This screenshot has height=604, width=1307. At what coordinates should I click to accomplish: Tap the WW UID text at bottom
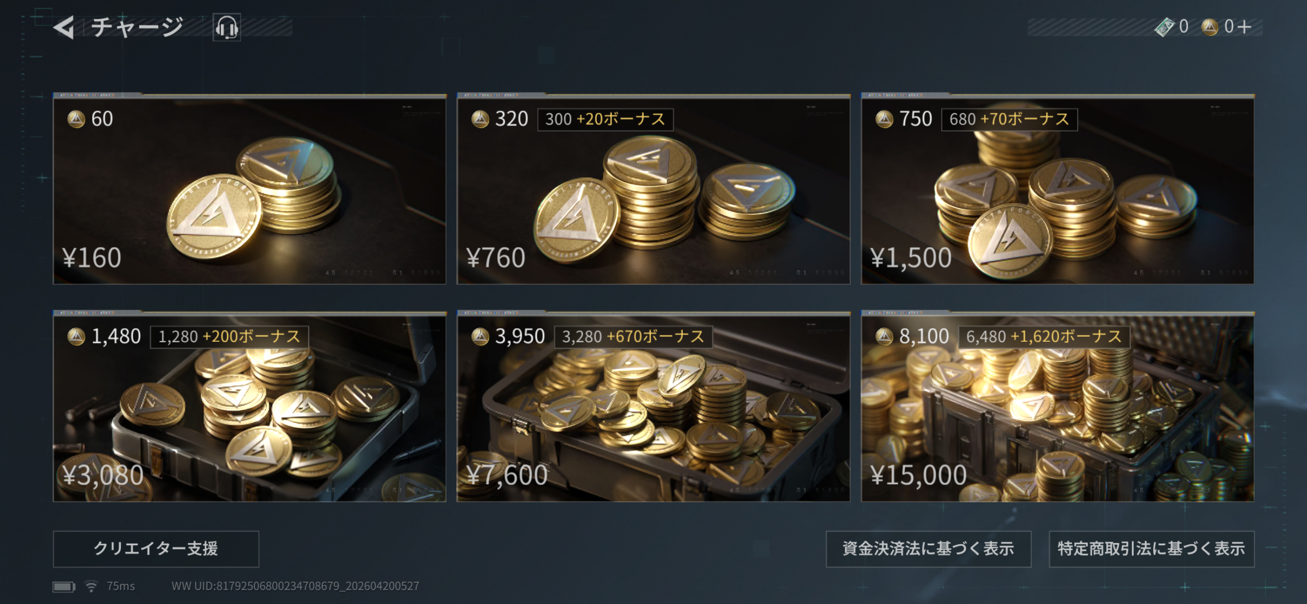pyautogui.click(x=295, y=586)
